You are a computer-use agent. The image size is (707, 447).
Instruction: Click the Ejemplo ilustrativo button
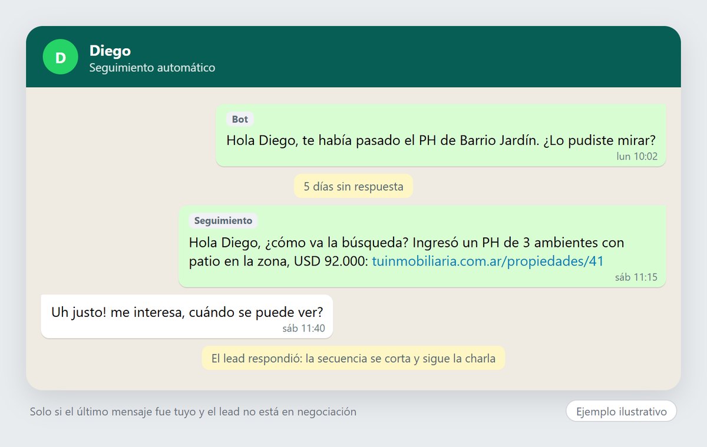tap(621, 411)
